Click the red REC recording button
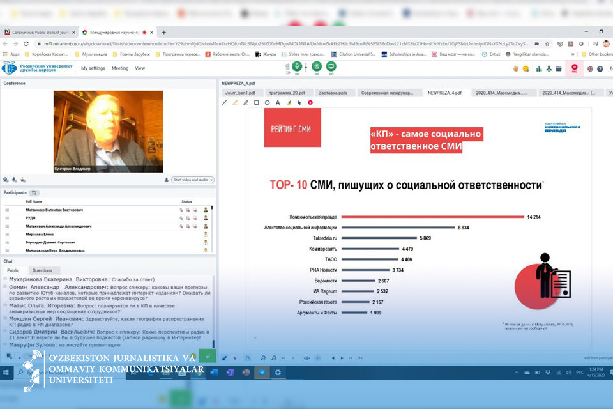 pyautogui.click(x=574, y=68)
